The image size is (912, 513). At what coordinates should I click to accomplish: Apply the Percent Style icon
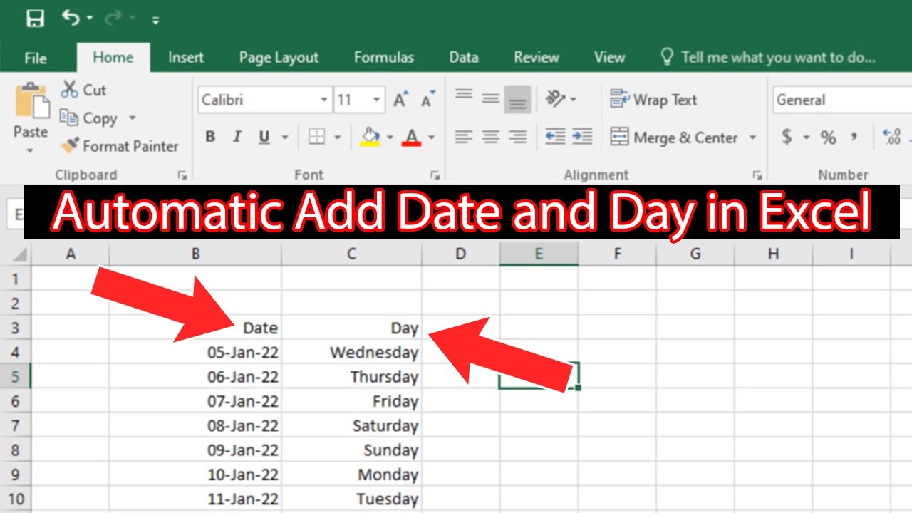click(x=828, y=137)
